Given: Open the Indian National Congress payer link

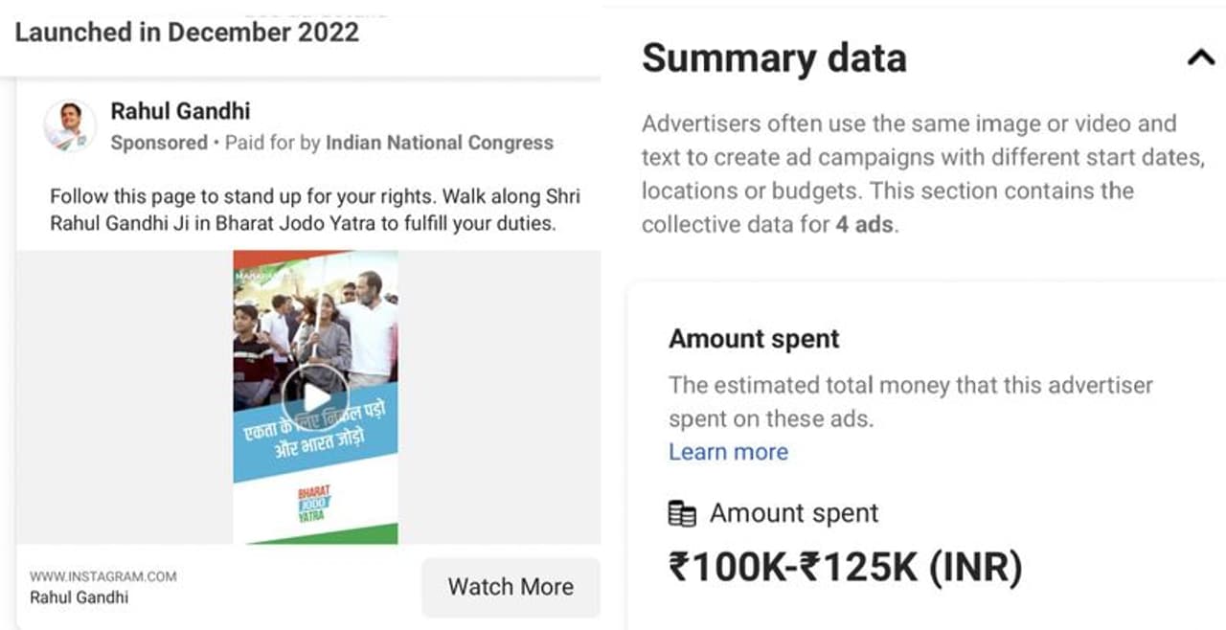Looking at the screenshot, I should coord(440,144).
